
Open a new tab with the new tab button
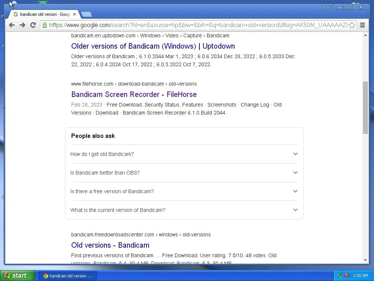[x=86, y=14]
